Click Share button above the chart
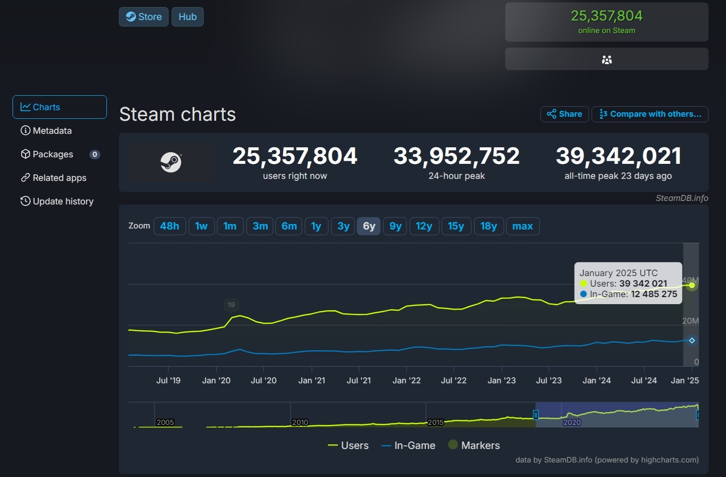Viewport: 726px width, 477px height. click(x=564, y=114)
